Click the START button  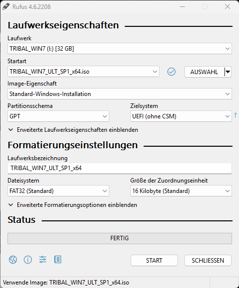click(x=154, y=261)
